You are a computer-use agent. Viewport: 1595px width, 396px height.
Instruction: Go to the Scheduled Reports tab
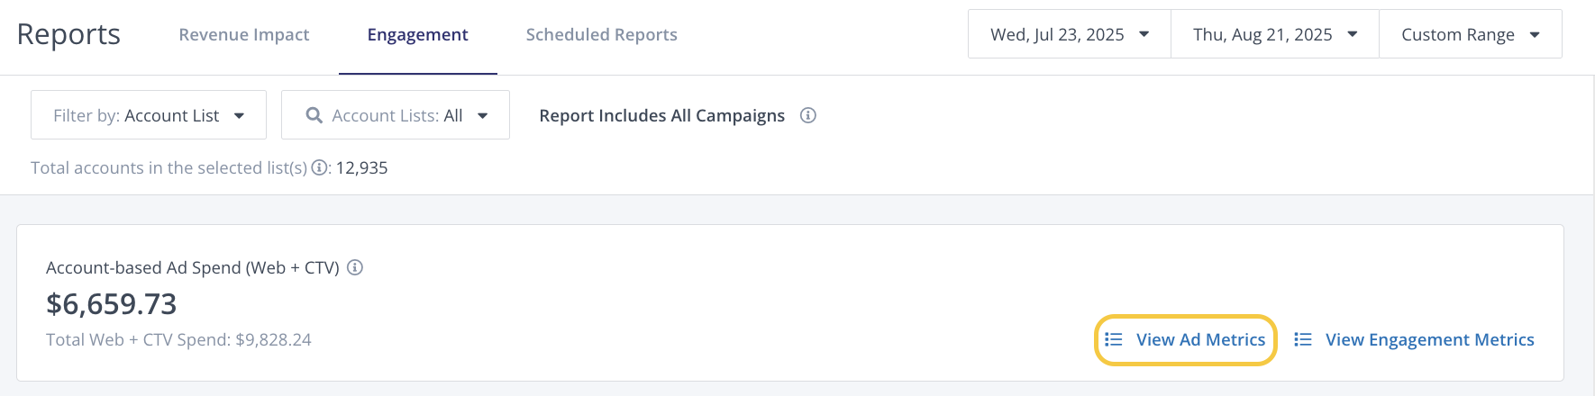tap(601, 35)
